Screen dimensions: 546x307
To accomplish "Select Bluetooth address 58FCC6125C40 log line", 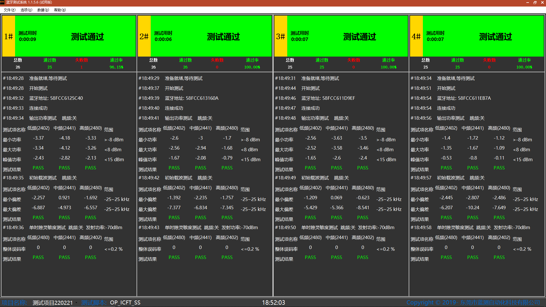I will point(43,98).
